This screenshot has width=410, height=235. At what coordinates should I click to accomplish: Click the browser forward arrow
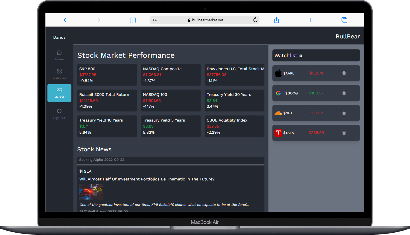[99, 20]
